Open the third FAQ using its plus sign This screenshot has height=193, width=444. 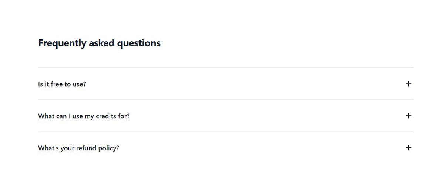tap(408, 148)
